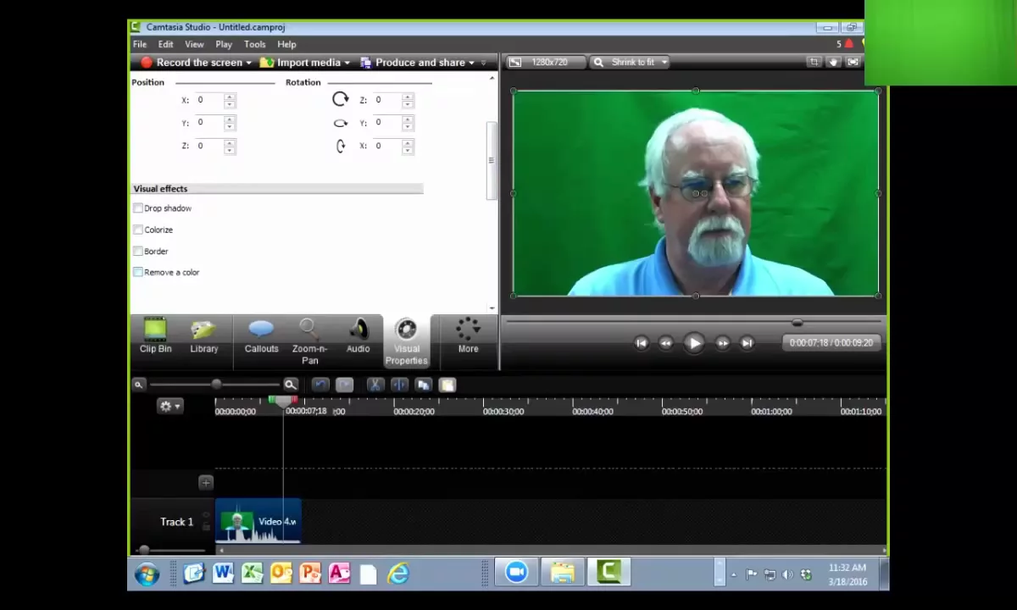Viewport: 1017px width, 610px height.
Task: Play the preview video
Action: pyautogui.click(x=694, y=343)
